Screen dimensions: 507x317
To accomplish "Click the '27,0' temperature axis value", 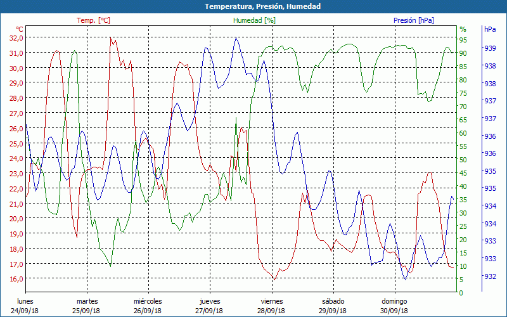I will pyautogui.click(x=16, y=113).
